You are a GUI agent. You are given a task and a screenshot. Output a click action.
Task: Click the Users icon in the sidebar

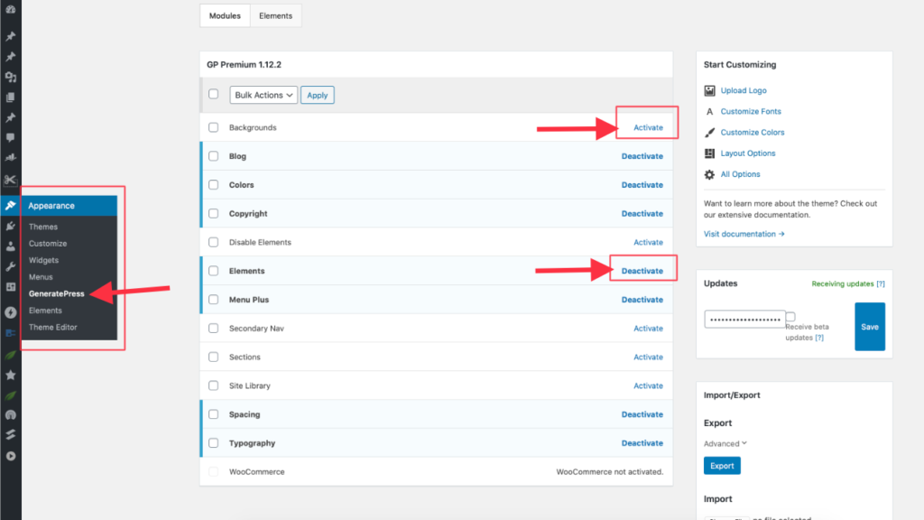(x=11, y=245)
